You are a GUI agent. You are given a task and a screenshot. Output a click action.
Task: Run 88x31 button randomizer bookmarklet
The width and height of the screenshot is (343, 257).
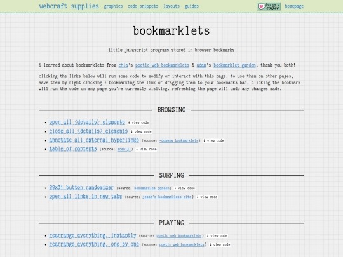(x=81, y=188)
